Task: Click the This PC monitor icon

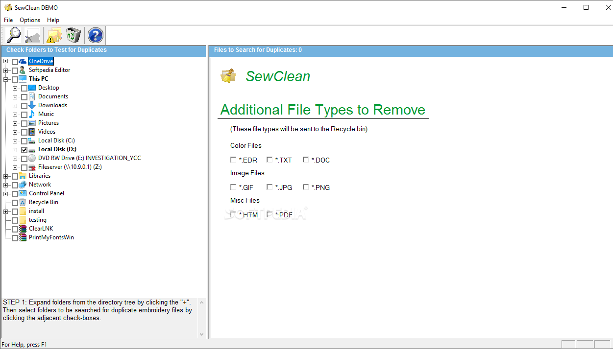Action: (23, 79)
